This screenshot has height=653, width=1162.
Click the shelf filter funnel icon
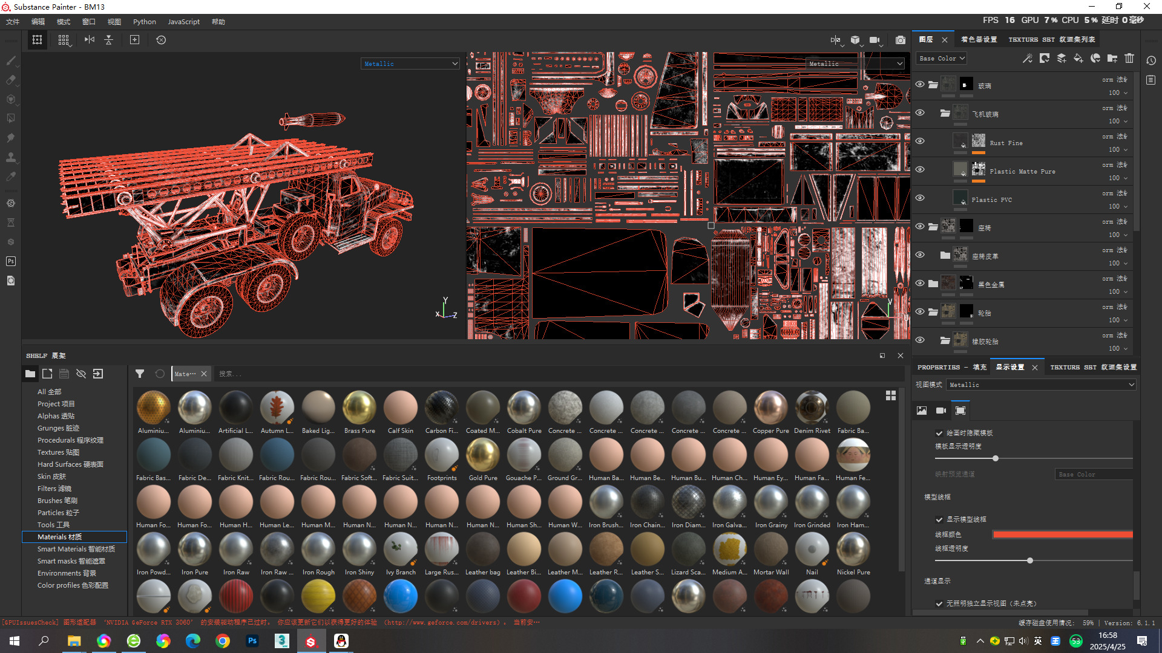pyautogui.click(x=140, y=374)
